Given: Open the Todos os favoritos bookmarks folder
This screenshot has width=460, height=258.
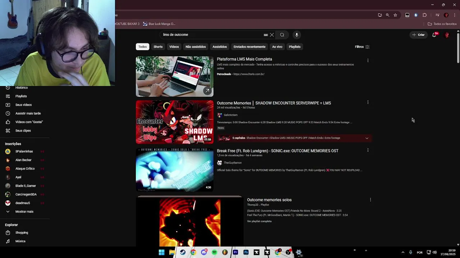Looking at the screenshot, I should point(442,24).
